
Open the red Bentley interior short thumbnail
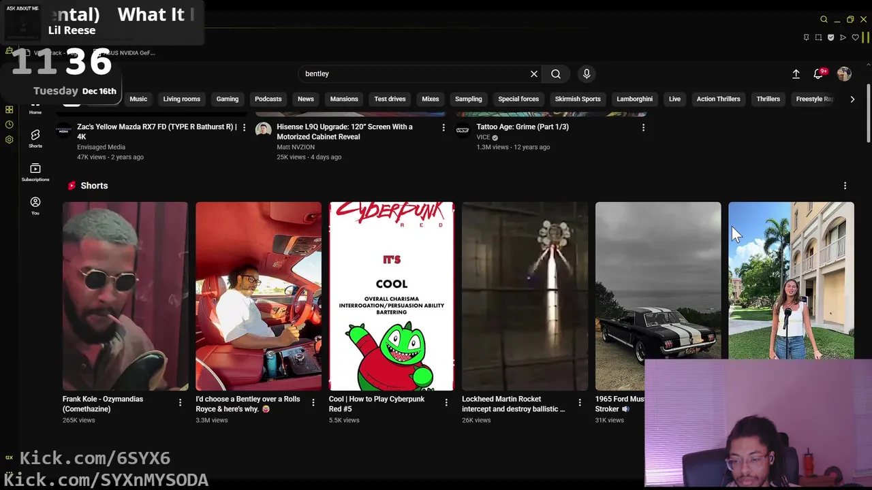click(x=258, y=296)
